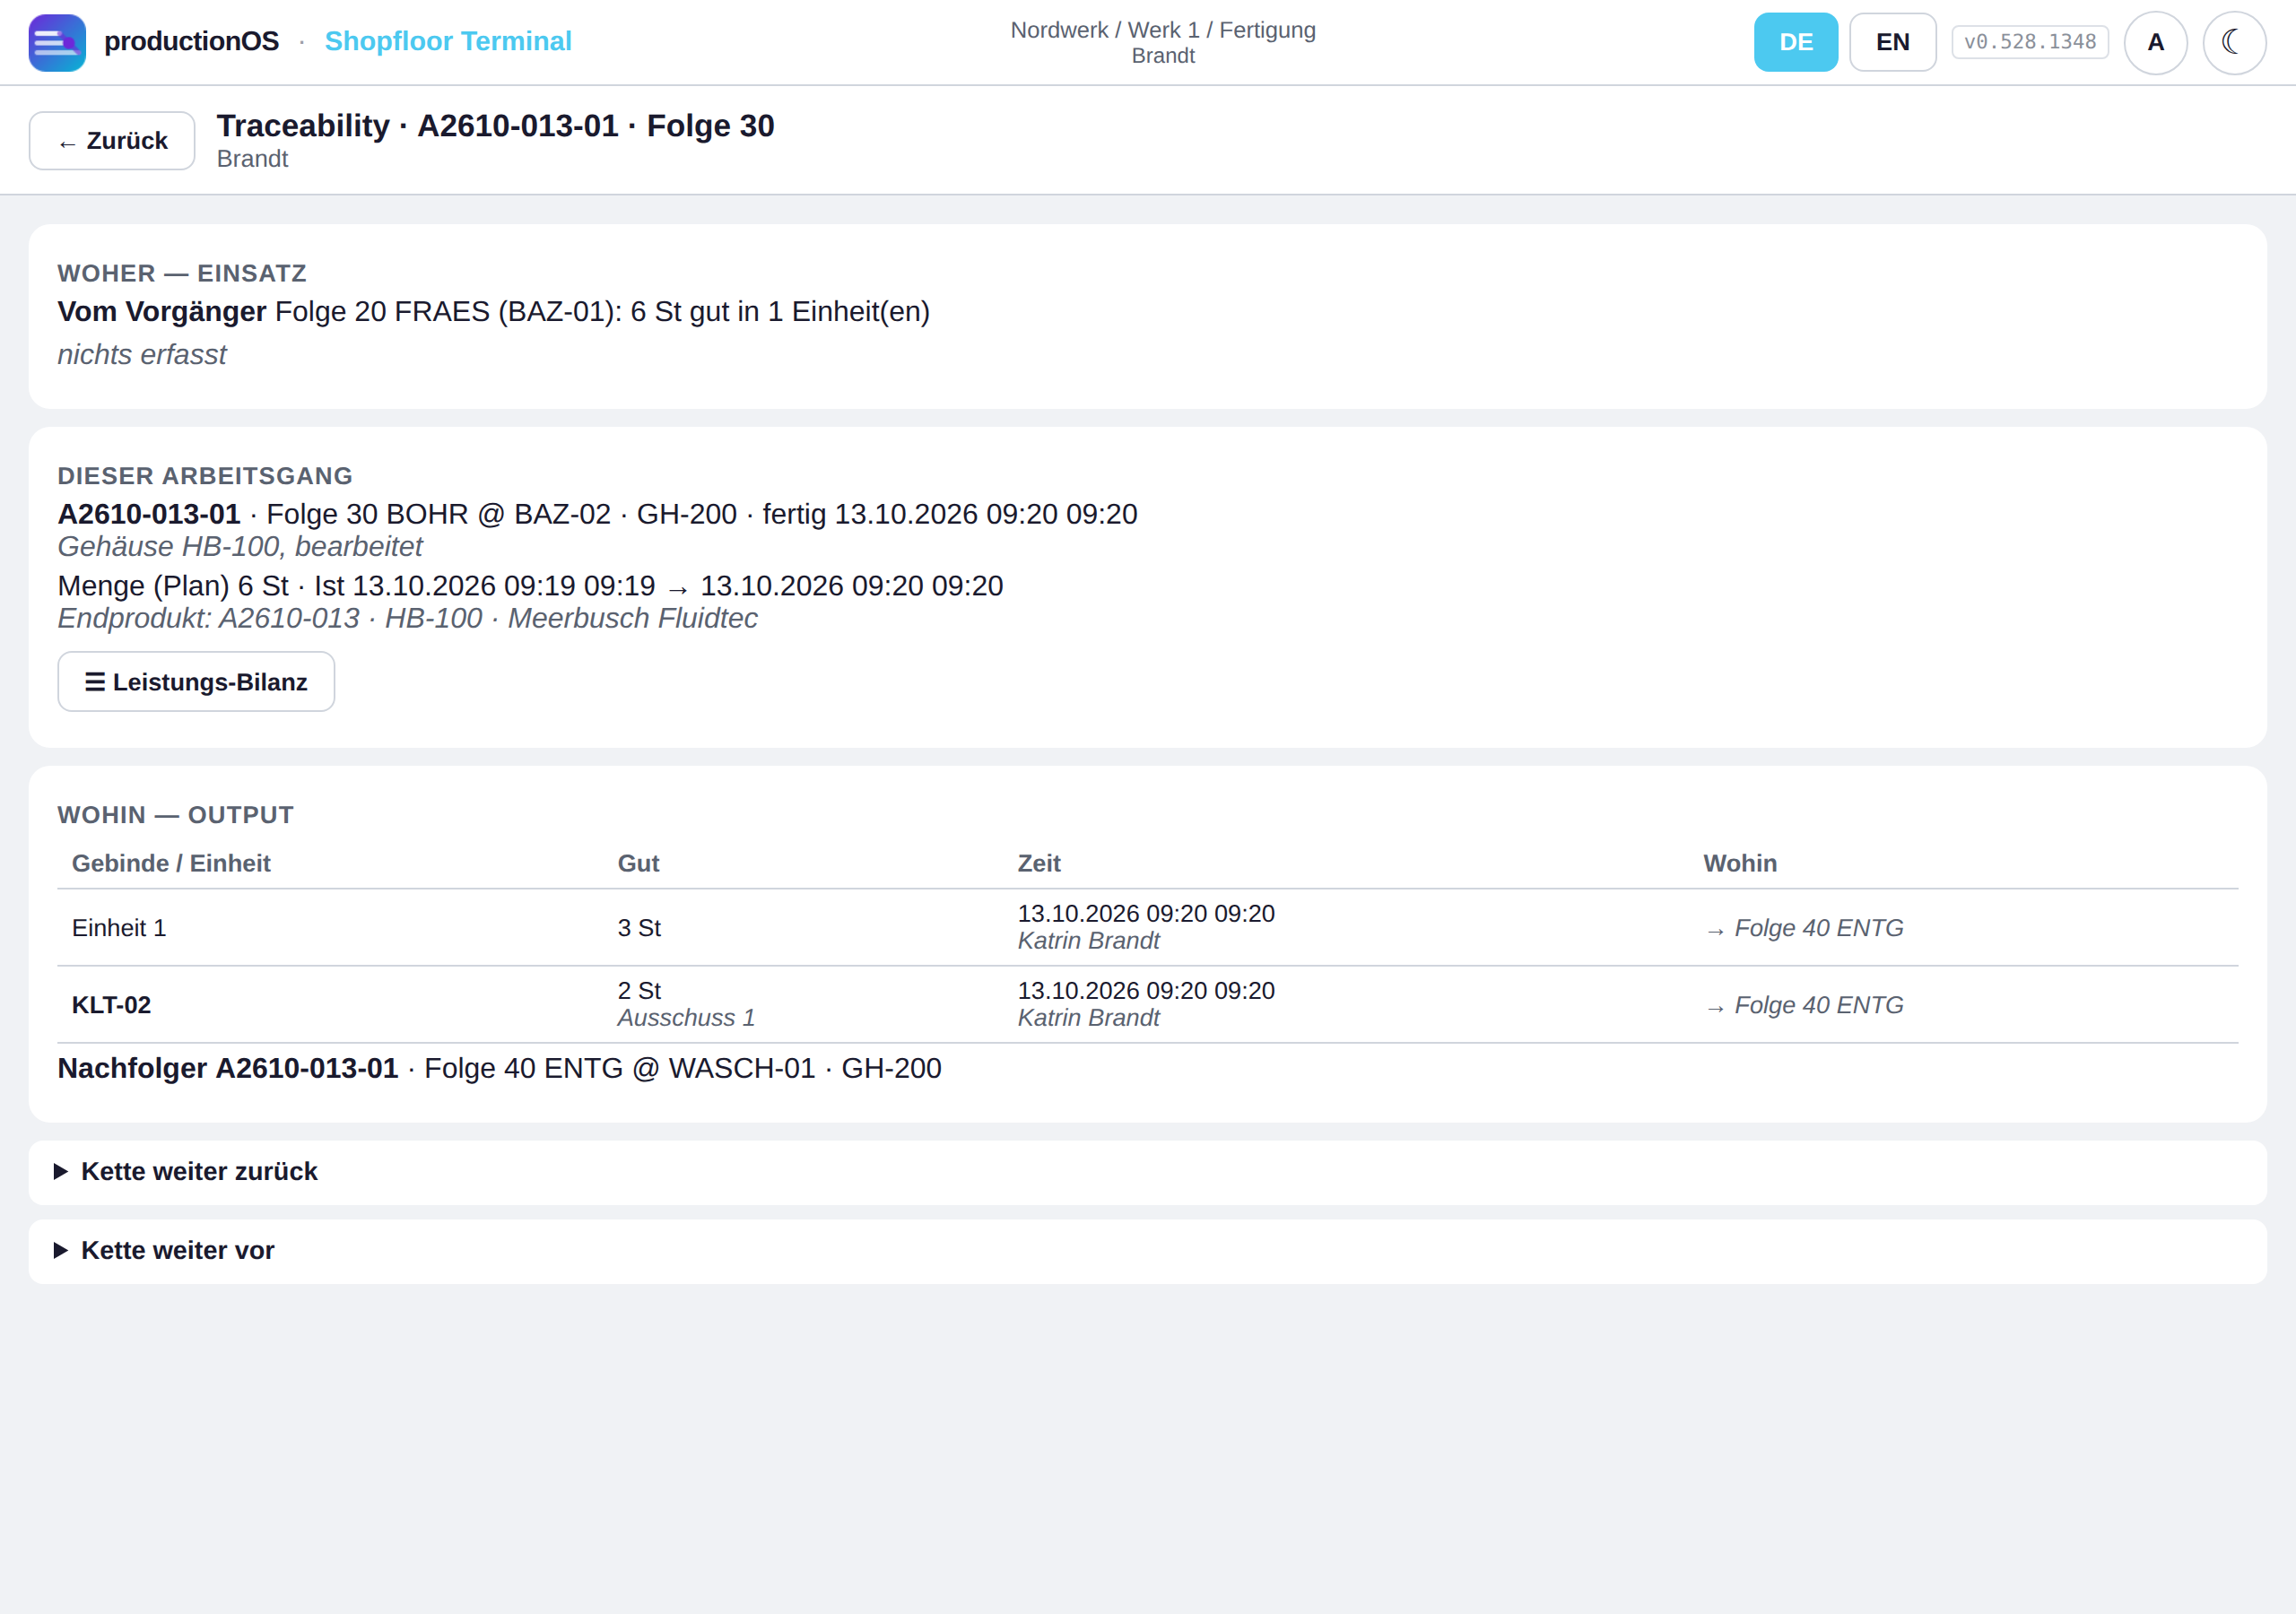Click the 'Wohin' column header

[x=1740, y=863]
